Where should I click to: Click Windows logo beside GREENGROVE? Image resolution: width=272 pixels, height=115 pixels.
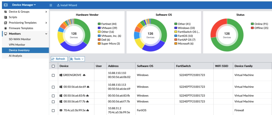(x=61, y=75)
